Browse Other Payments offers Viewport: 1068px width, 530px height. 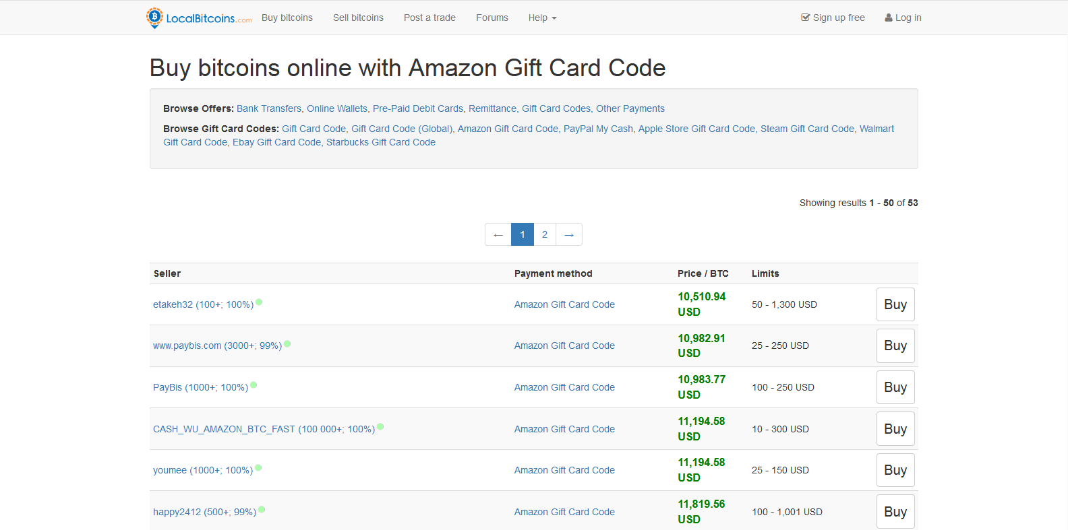630,108
